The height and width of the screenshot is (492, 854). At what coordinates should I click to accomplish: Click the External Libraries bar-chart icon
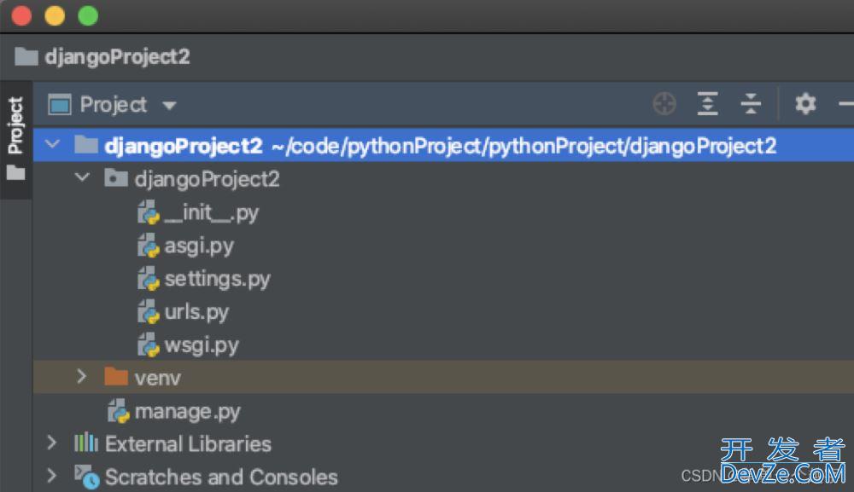(x=86, y=443)
